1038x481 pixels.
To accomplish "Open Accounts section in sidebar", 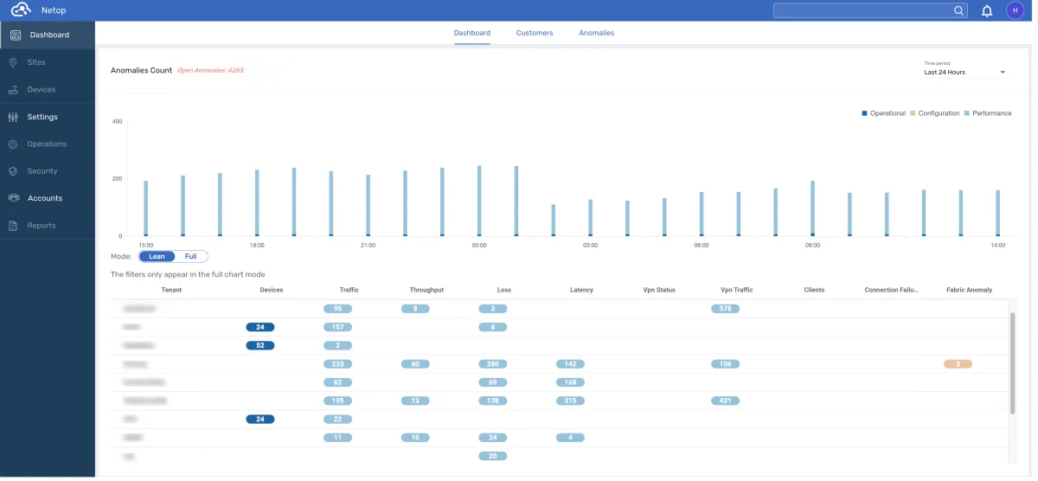I will [x=44, y=198].
